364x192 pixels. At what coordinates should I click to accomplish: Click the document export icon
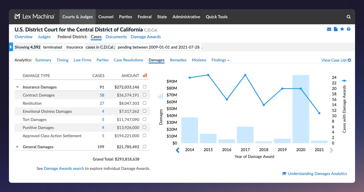336,29
